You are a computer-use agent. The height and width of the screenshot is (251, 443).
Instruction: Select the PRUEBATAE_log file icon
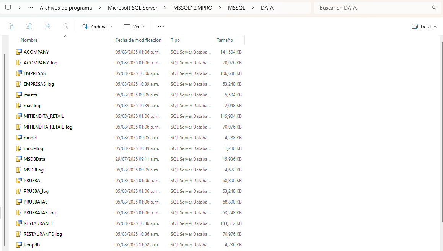[x=19, y=213]
